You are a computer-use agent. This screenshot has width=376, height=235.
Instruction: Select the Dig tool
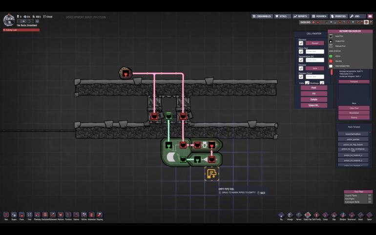tap(281, 215)
